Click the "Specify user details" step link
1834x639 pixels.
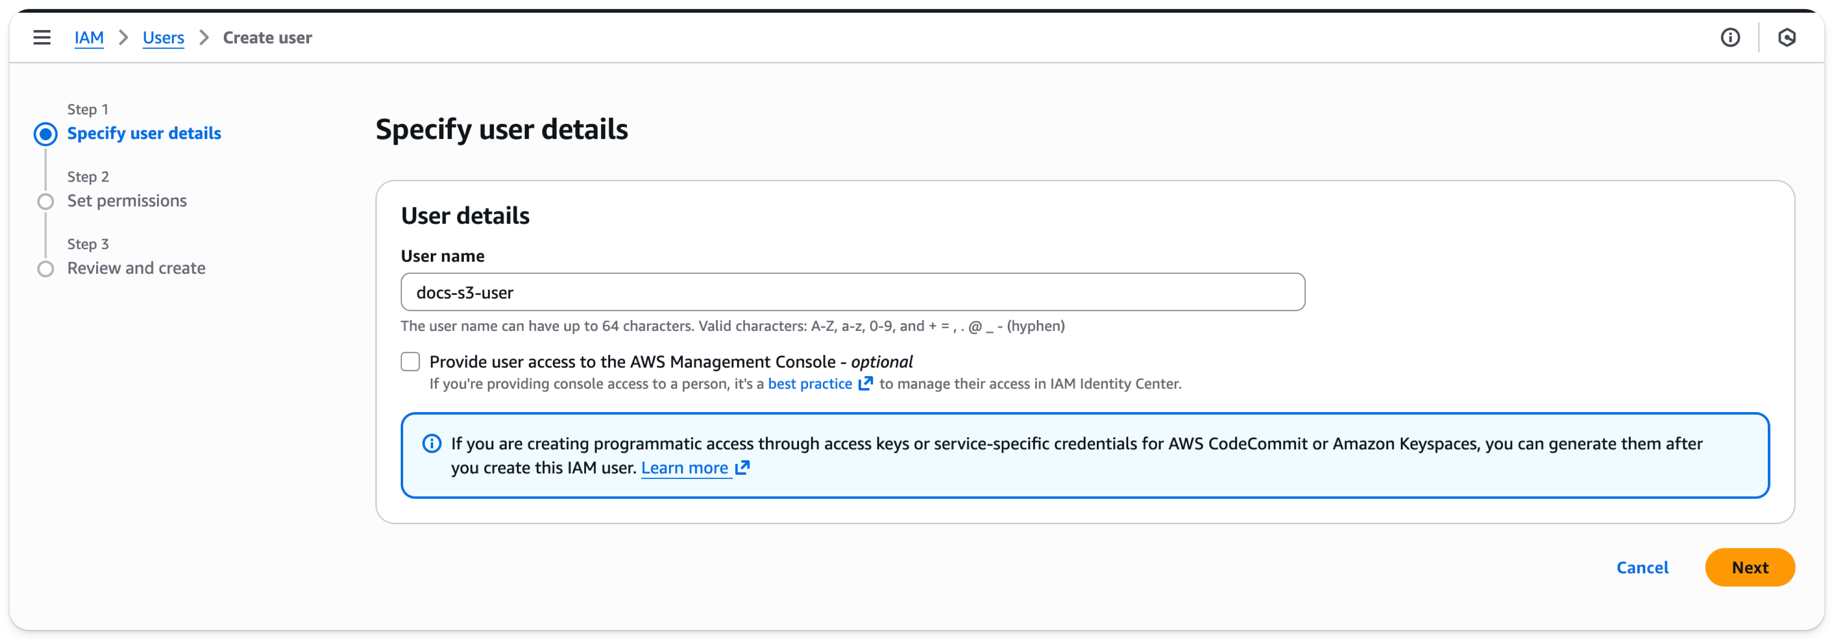(144, 133)
